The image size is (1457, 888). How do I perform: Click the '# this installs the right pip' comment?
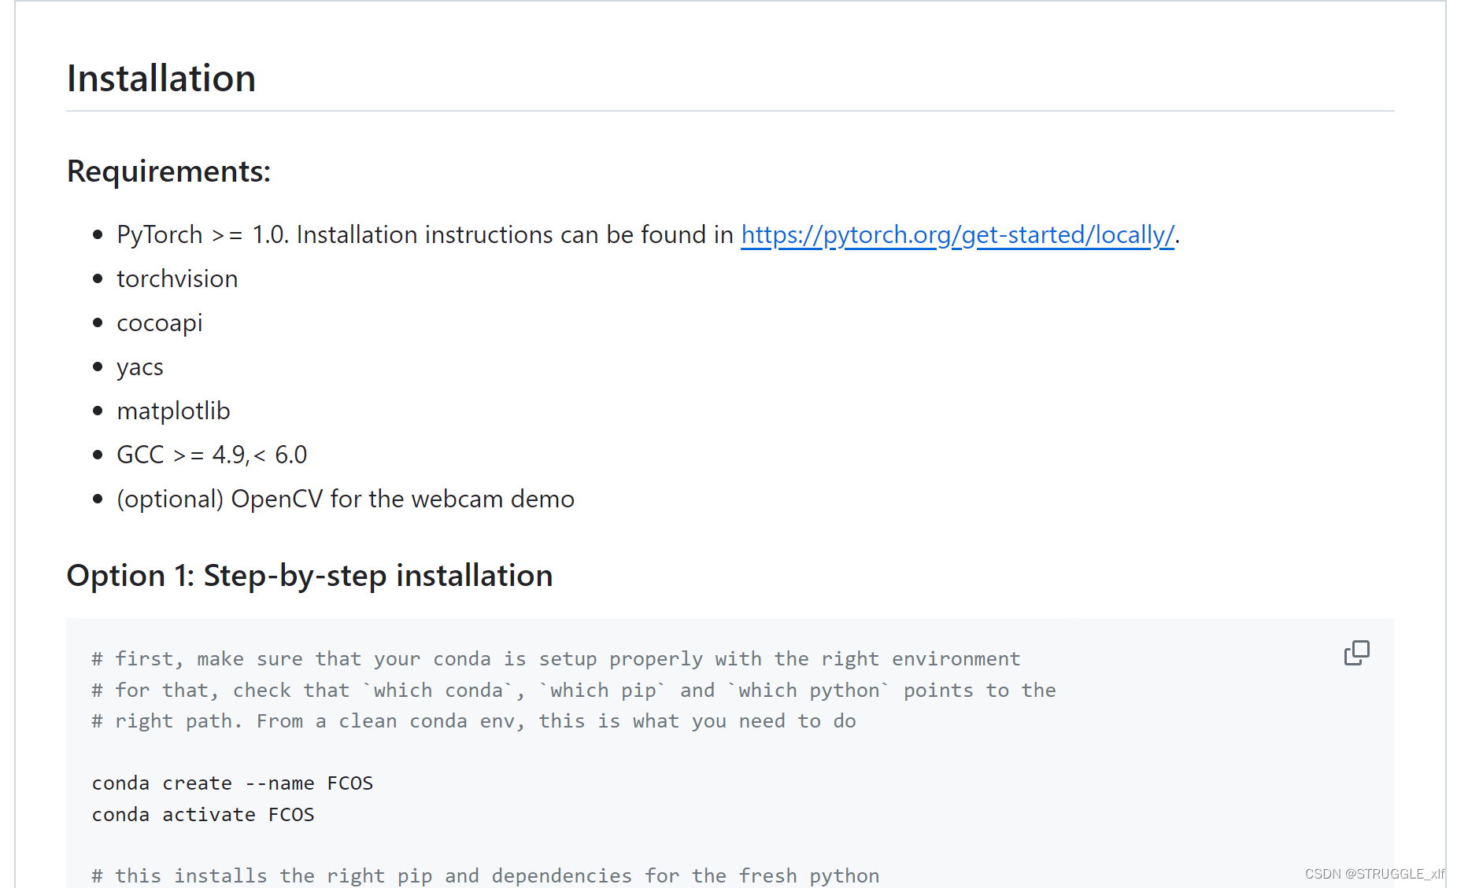click(486, 875)
